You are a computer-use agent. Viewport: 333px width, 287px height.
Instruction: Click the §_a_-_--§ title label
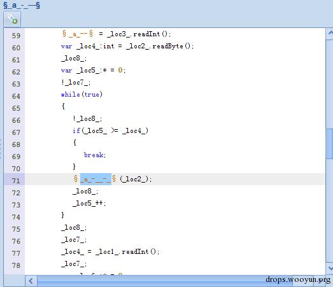click(x=22, y=5)
